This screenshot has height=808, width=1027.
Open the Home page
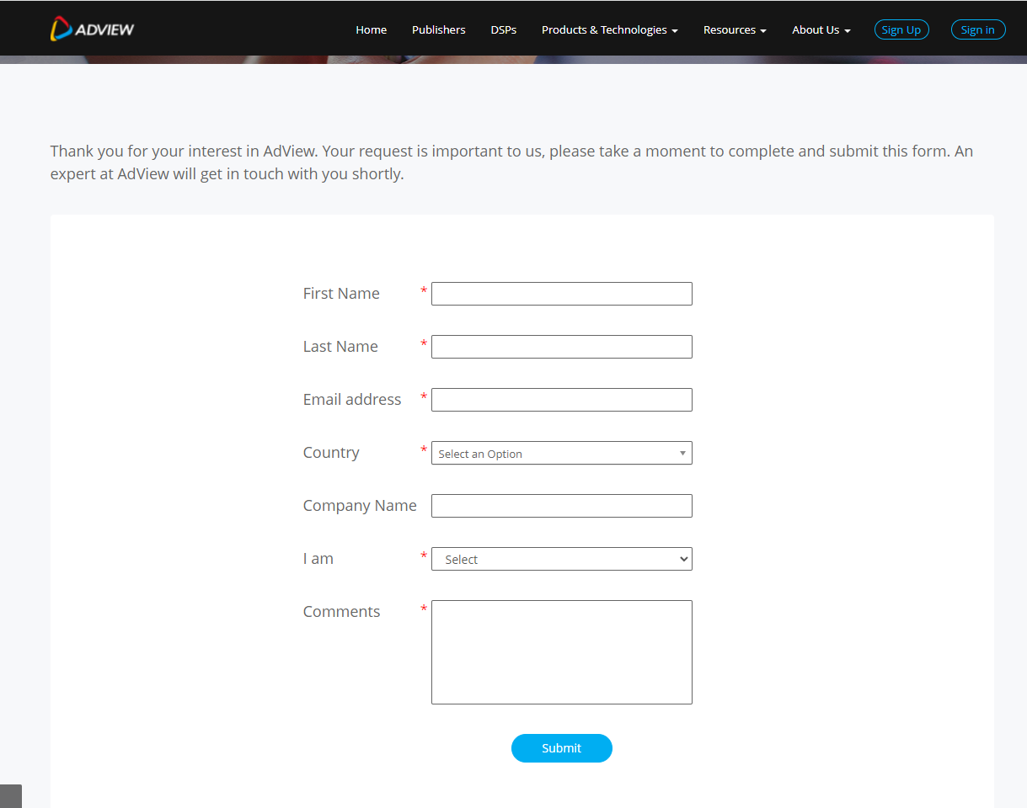(x=371, y=29)
